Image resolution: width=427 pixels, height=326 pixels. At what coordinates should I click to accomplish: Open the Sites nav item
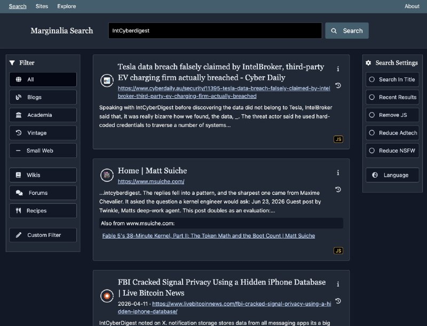tap(42, 6)
